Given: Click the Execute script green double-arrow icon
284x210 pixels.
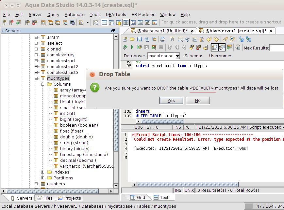Looking at the screenshot, I should (x=125, y=47).
